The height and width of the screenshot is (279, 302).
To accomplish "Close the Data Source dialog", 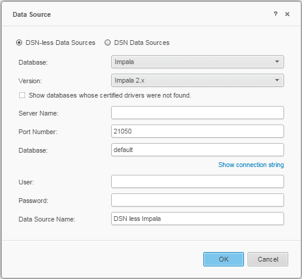I will (287, 14).
